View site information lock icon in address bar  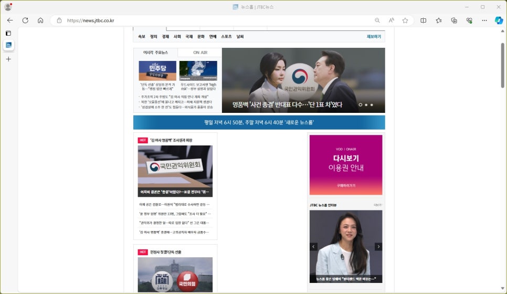click(59, 20)
